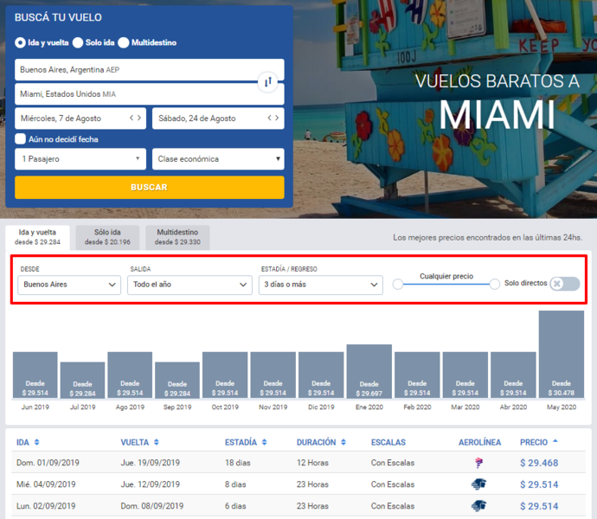Expand the ESTADÍA / REGRESO 3 días o más dropdown
This screenshot has width=597, height=519.
(321, 285)
